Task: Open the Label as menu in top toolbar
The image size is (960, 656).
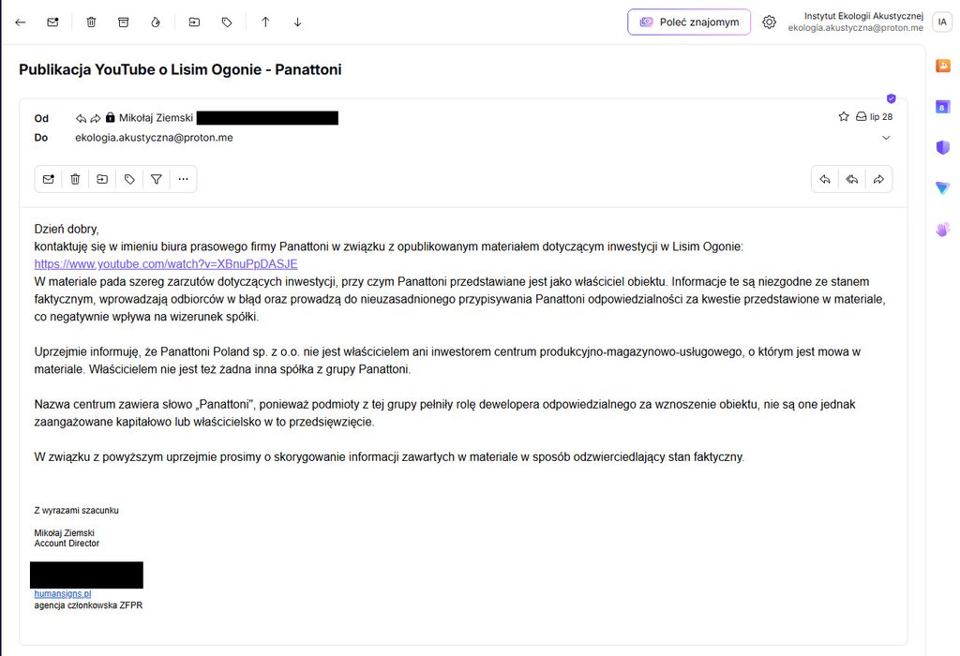Action: [227, 22]
